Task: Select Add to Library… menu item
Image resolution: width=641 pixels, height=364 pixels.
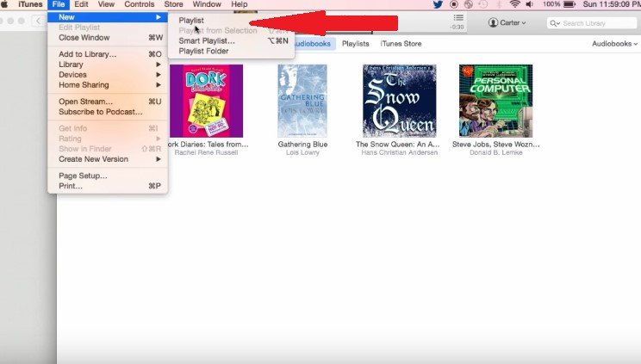Action: pyautogui.click(x=108, y=54)
